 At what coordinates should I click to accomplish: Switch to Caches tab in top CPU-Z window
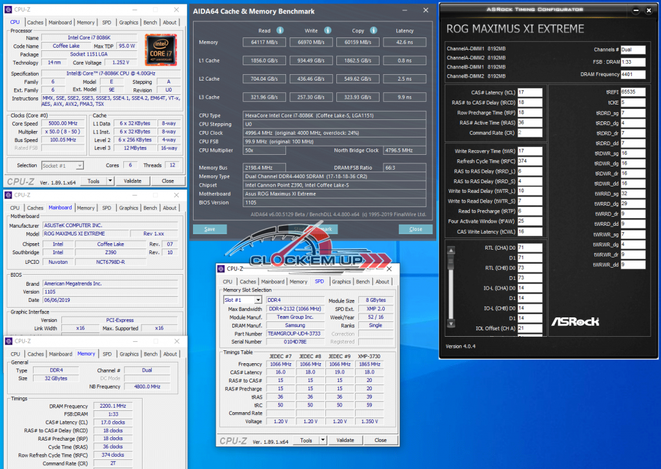click(36, 23)
